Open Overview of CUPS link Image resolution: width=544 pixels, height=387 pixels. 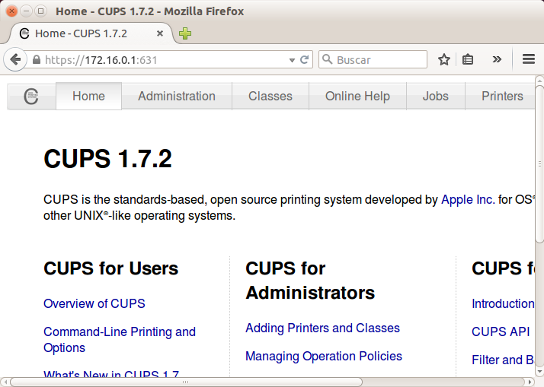click(x=94, y=303)
